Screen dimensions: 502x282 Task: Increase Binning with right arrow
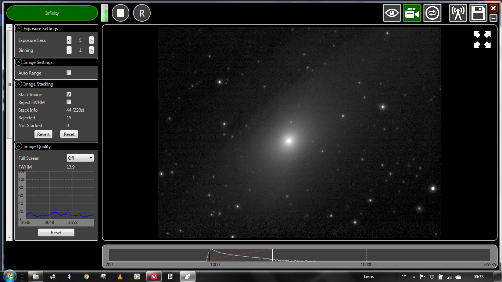tap(91, 50)
